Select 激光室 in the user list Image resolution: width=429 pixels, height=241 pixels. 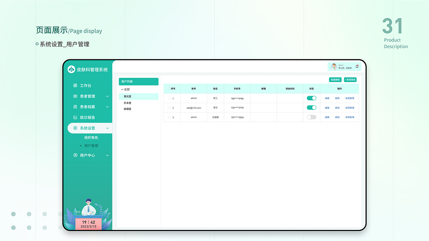(139, 96)
